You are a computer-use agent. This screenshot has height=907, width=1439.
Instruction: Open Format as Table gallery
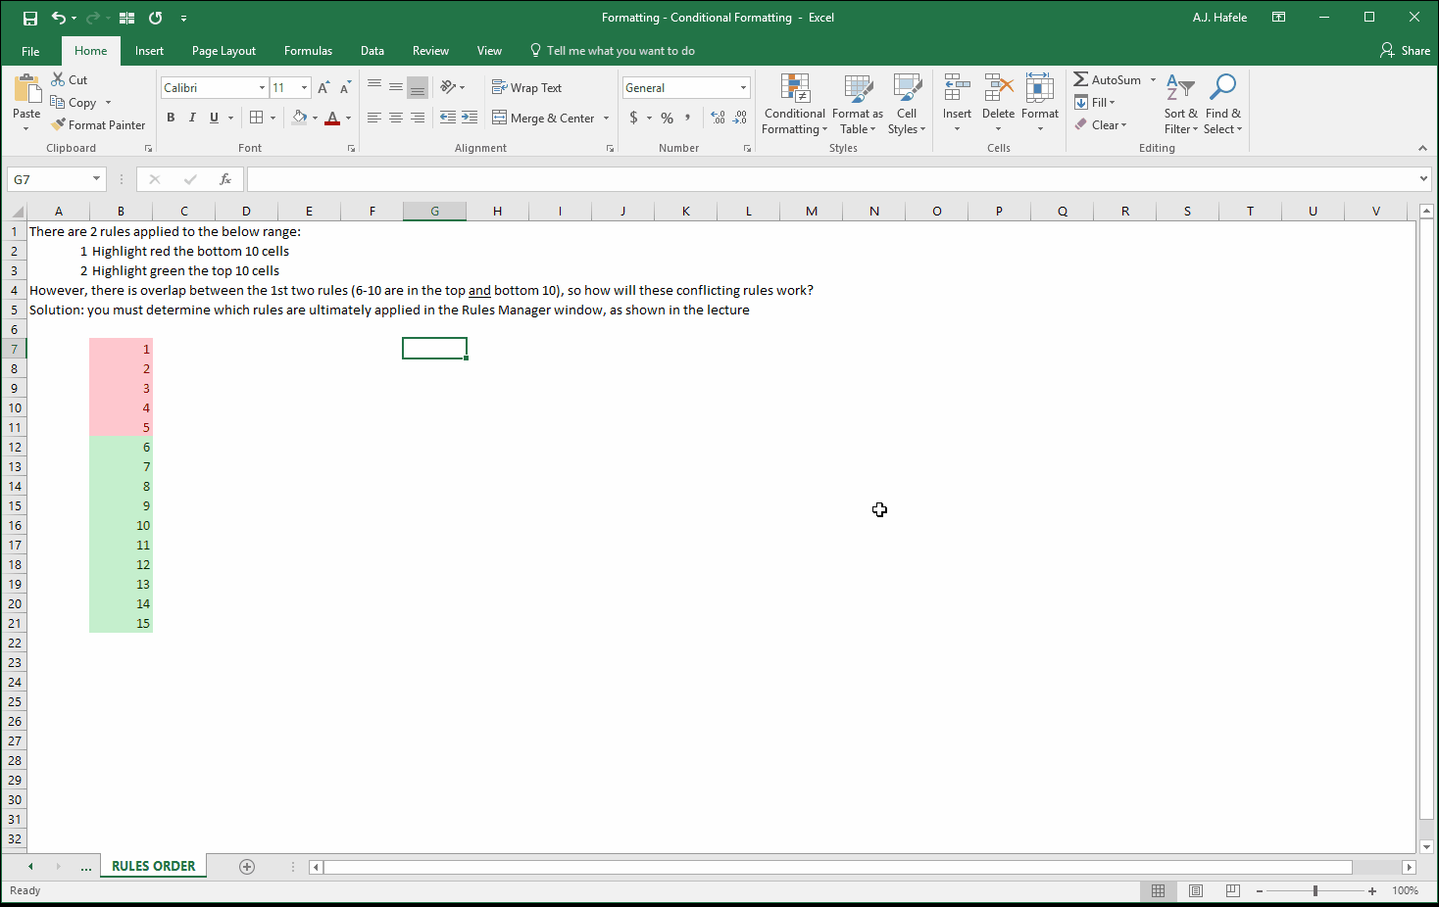(858, 104)
